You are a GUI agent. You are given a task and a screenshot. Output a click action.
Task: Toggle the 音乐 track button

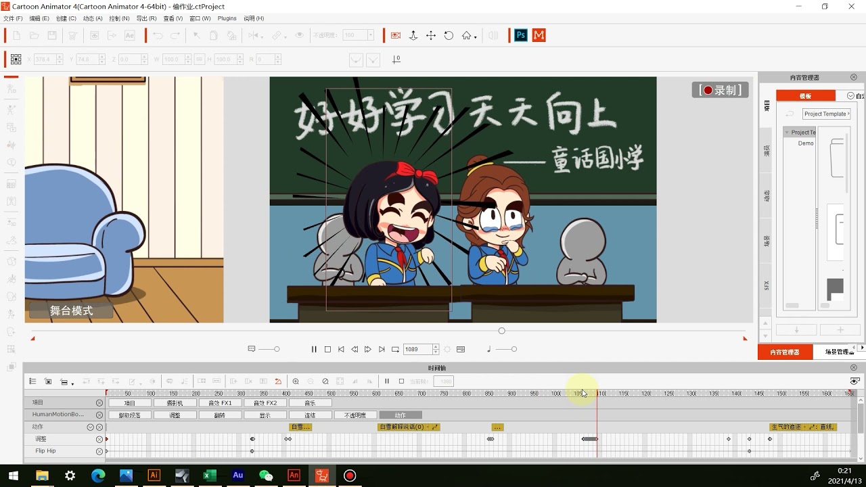(x=311, y=403)
